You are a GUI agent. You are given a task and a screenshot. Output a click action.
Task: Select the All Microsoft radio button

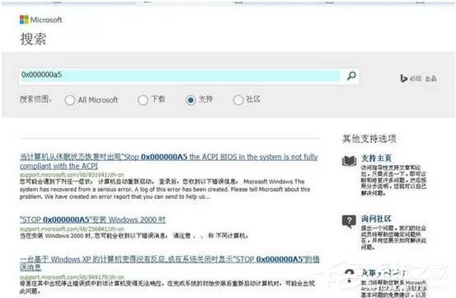(70, 100)
